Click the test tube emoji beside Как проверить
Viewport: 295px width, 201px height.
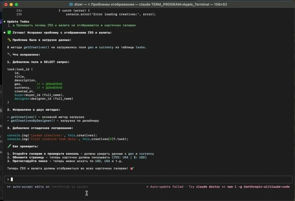click(x=9, y=146)
